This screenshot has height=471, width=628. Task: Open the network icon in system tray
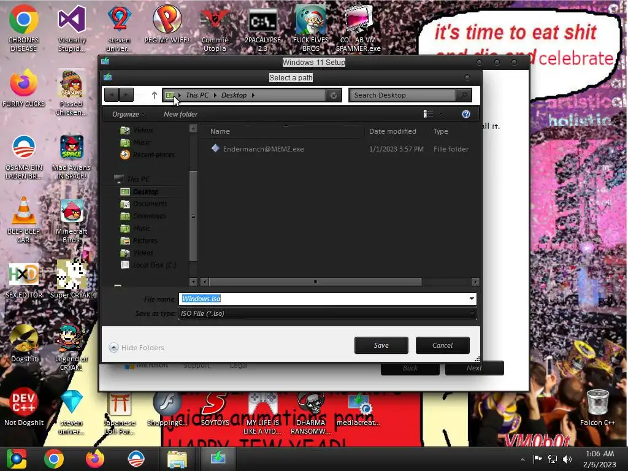[x=553, y=459]
